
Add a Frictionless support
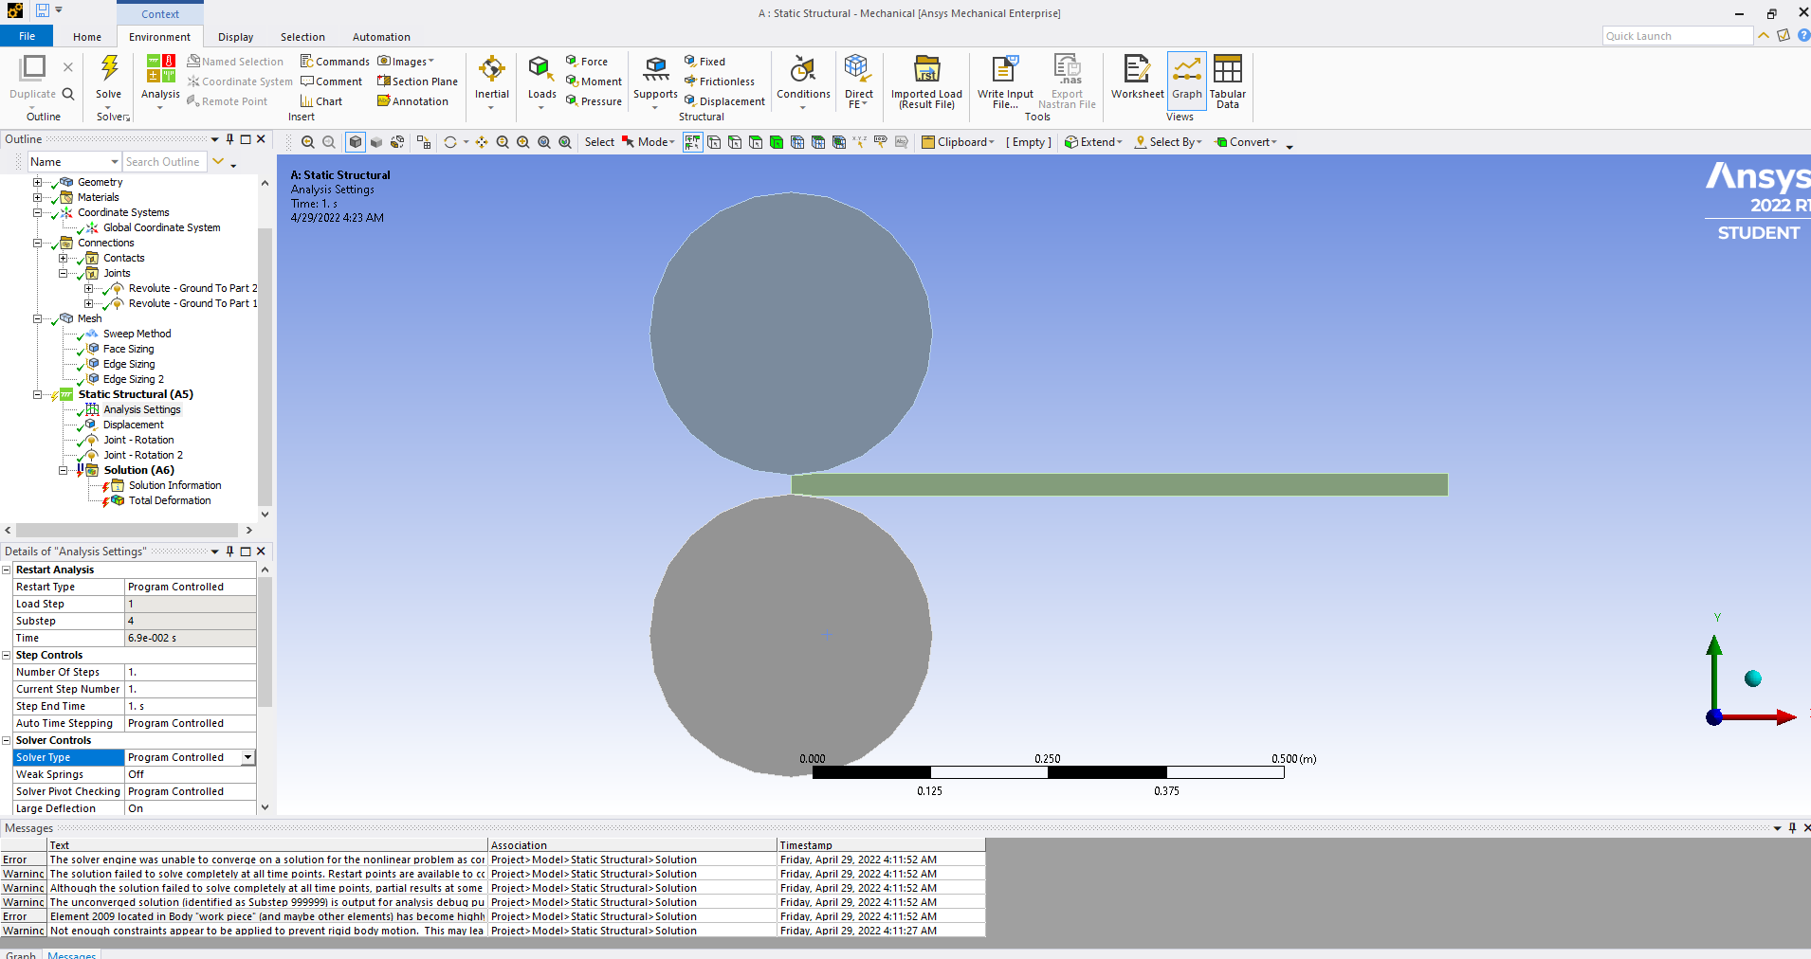click(719, 81)
